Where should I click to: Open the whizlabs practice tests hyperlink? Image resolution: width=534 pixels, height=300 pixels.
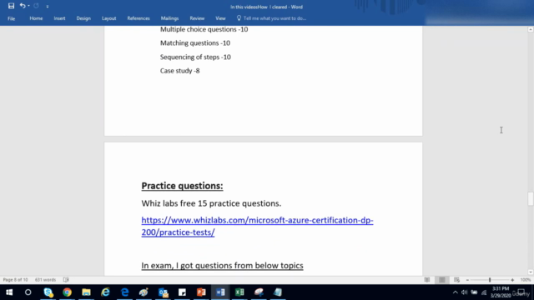tap(257, 226)
